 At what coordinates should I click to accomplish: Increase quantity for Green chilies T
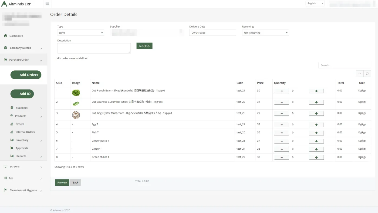coord(316,158)
